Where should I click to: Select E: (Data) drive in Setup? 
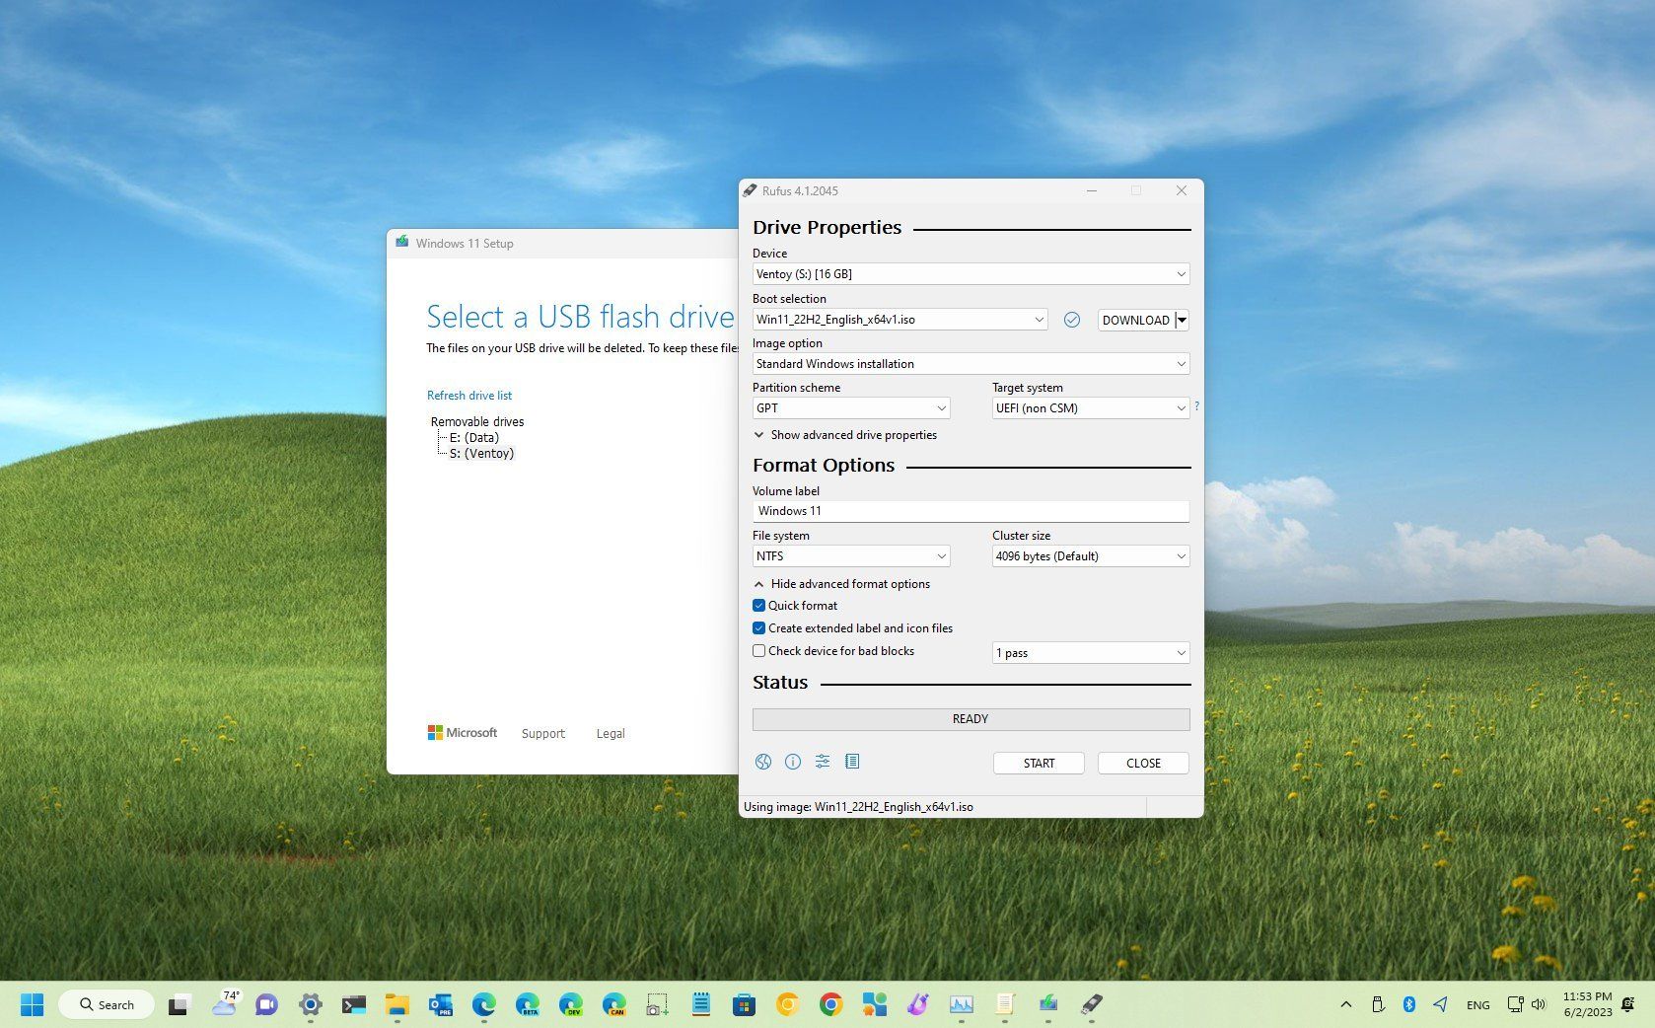(x=474, y=438)
